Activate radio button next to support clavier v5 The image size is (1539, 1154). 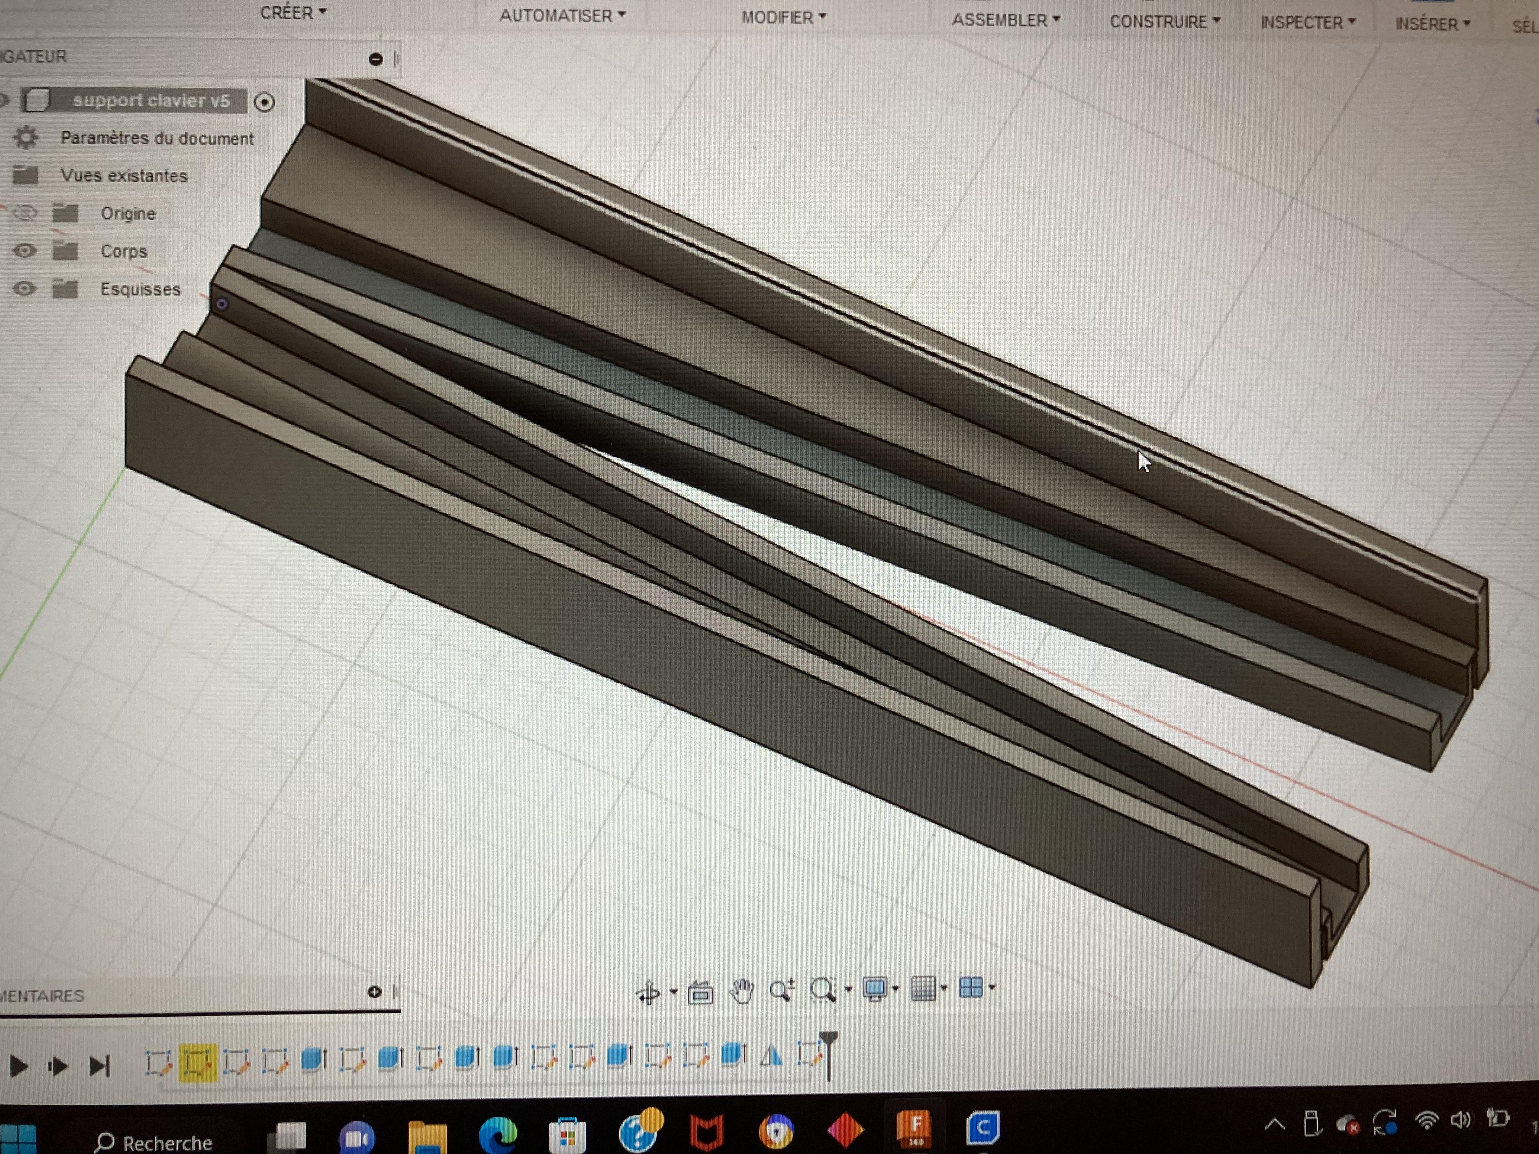[265, 102]
